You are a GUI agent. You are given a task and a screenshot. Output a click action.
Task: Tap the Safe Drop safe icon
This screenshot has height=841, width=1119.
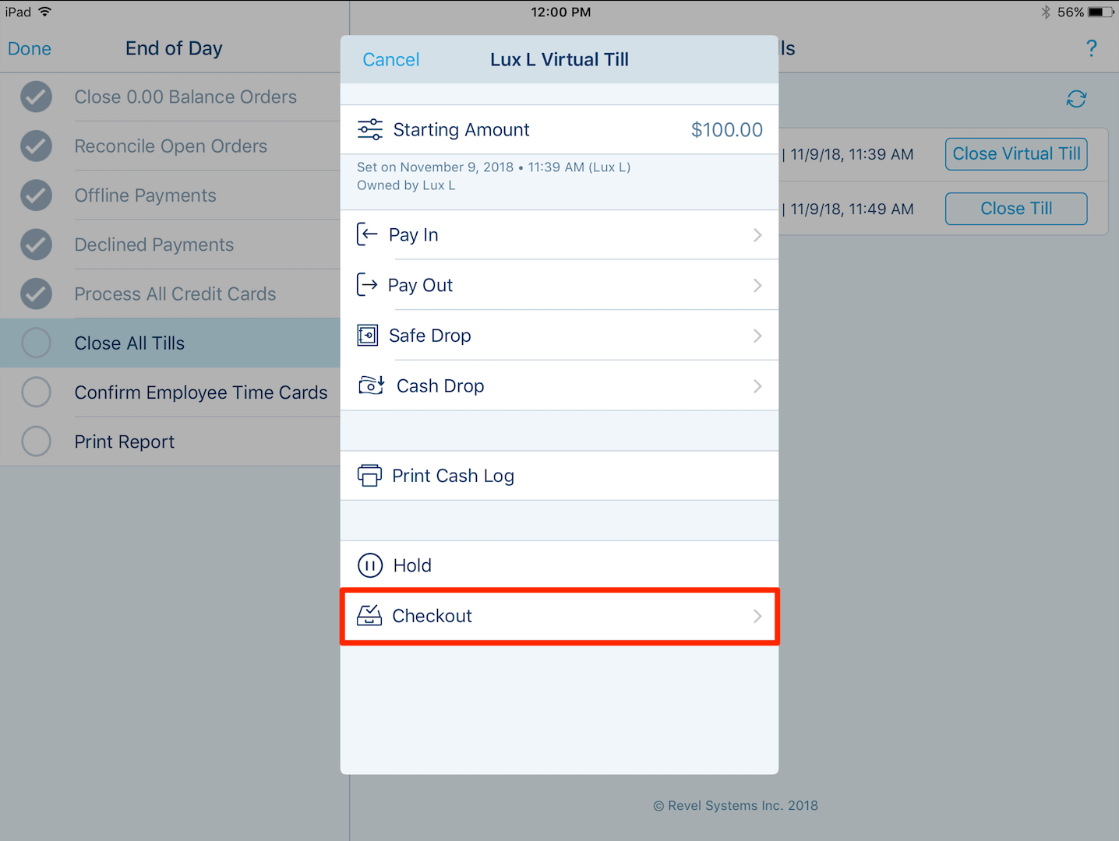pos(368,336)
